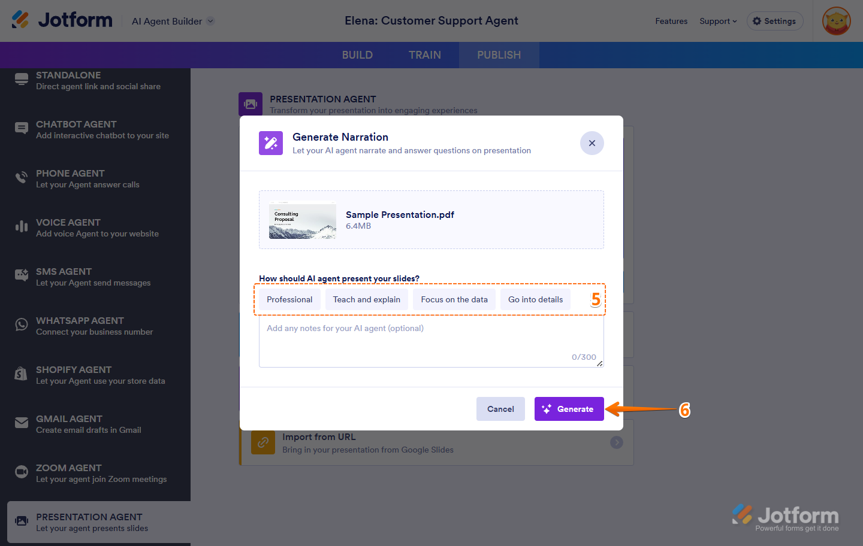Choose the Teach and explain style
This screenshot has width=863, height=546.
(367, 299)
